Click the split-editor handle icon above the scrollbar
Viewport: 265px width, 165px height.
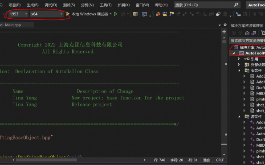[224, 32]
